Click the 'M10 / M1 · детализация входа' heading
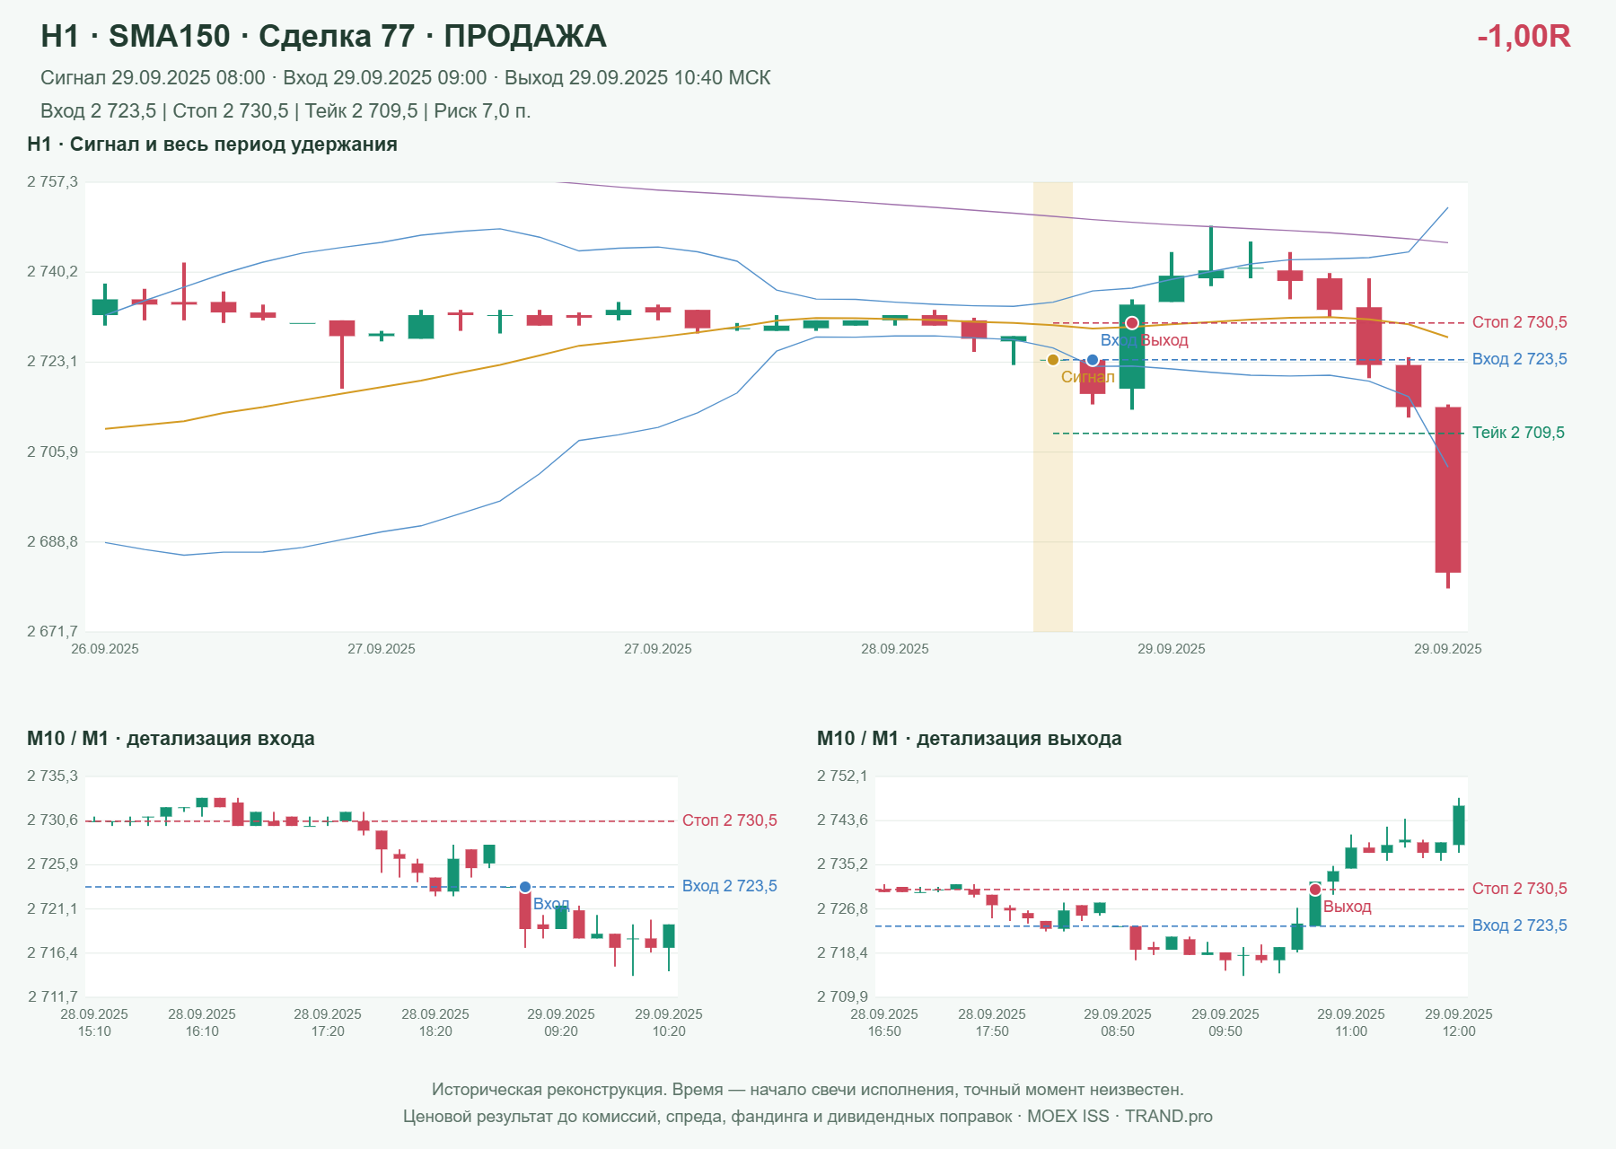The image size is (1616, 1149). point(171,739)
